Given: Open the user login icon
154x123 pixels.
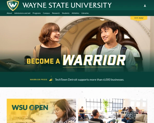Looking at the screenshot, I should point(145,6).
